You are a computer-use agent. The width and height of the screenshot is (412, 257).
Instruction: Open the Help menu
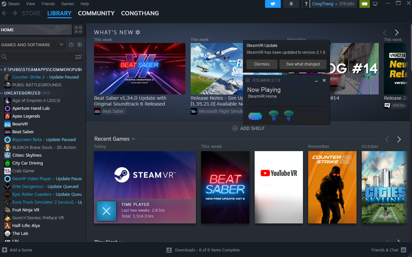click(85, 4)
